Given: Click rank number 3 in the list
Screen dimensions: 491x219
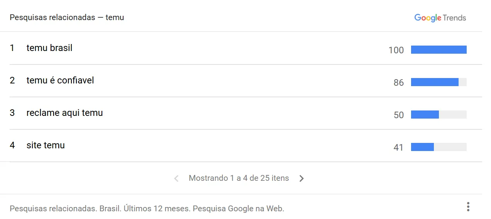Looking at the screenshot, I should 12,113.
